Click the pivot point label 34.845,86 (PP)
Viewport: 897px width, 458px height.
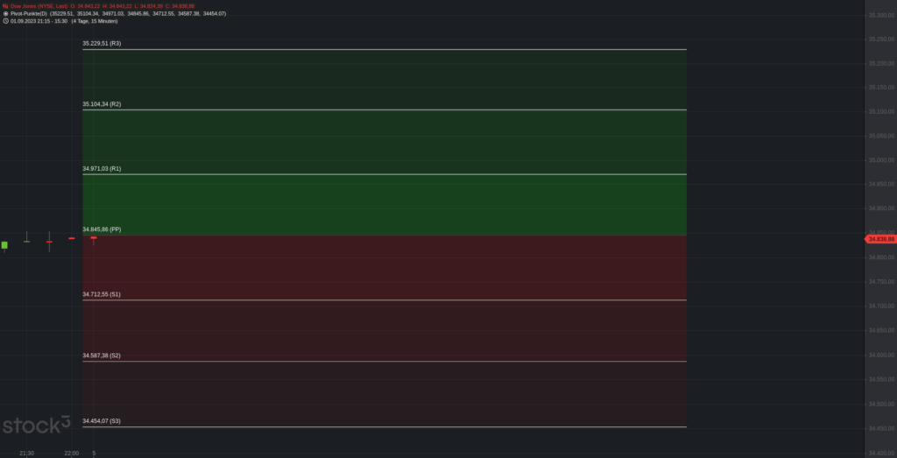tap(102, 229)
